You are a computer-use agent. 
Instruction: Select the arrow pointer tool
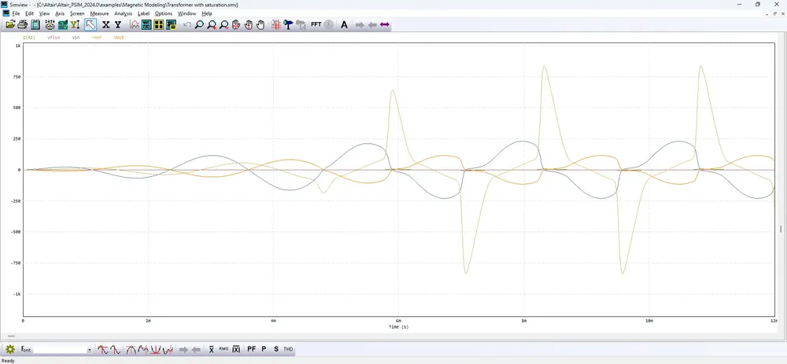[x=91, y=24]
